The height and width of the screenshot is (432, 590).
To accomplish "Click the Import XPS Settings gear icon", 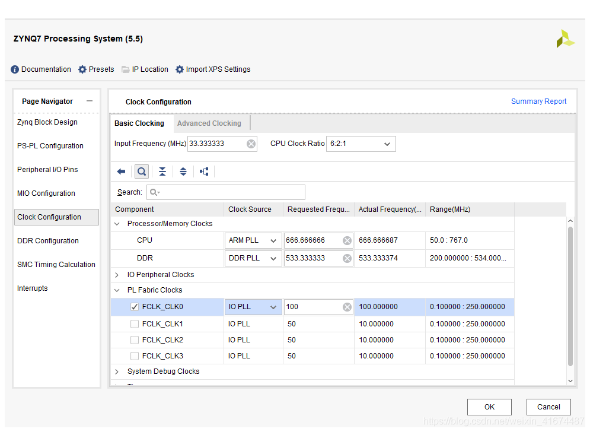I will click(180, 69).
